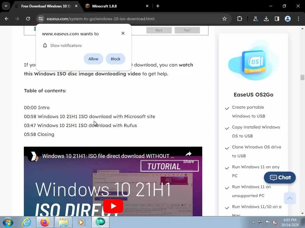Share the embedded YouTube video
The width and height of the screenshot is (305, 228).
[189, 157]
